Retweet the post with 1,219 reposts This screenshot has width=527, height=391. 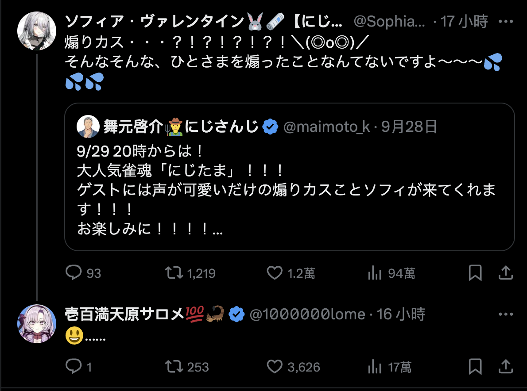click(x=174, y=273)
